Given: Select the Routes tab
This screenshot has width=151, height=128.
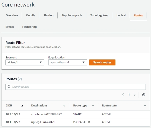Looking at the screenshot, I should click(x=138, y=15).
